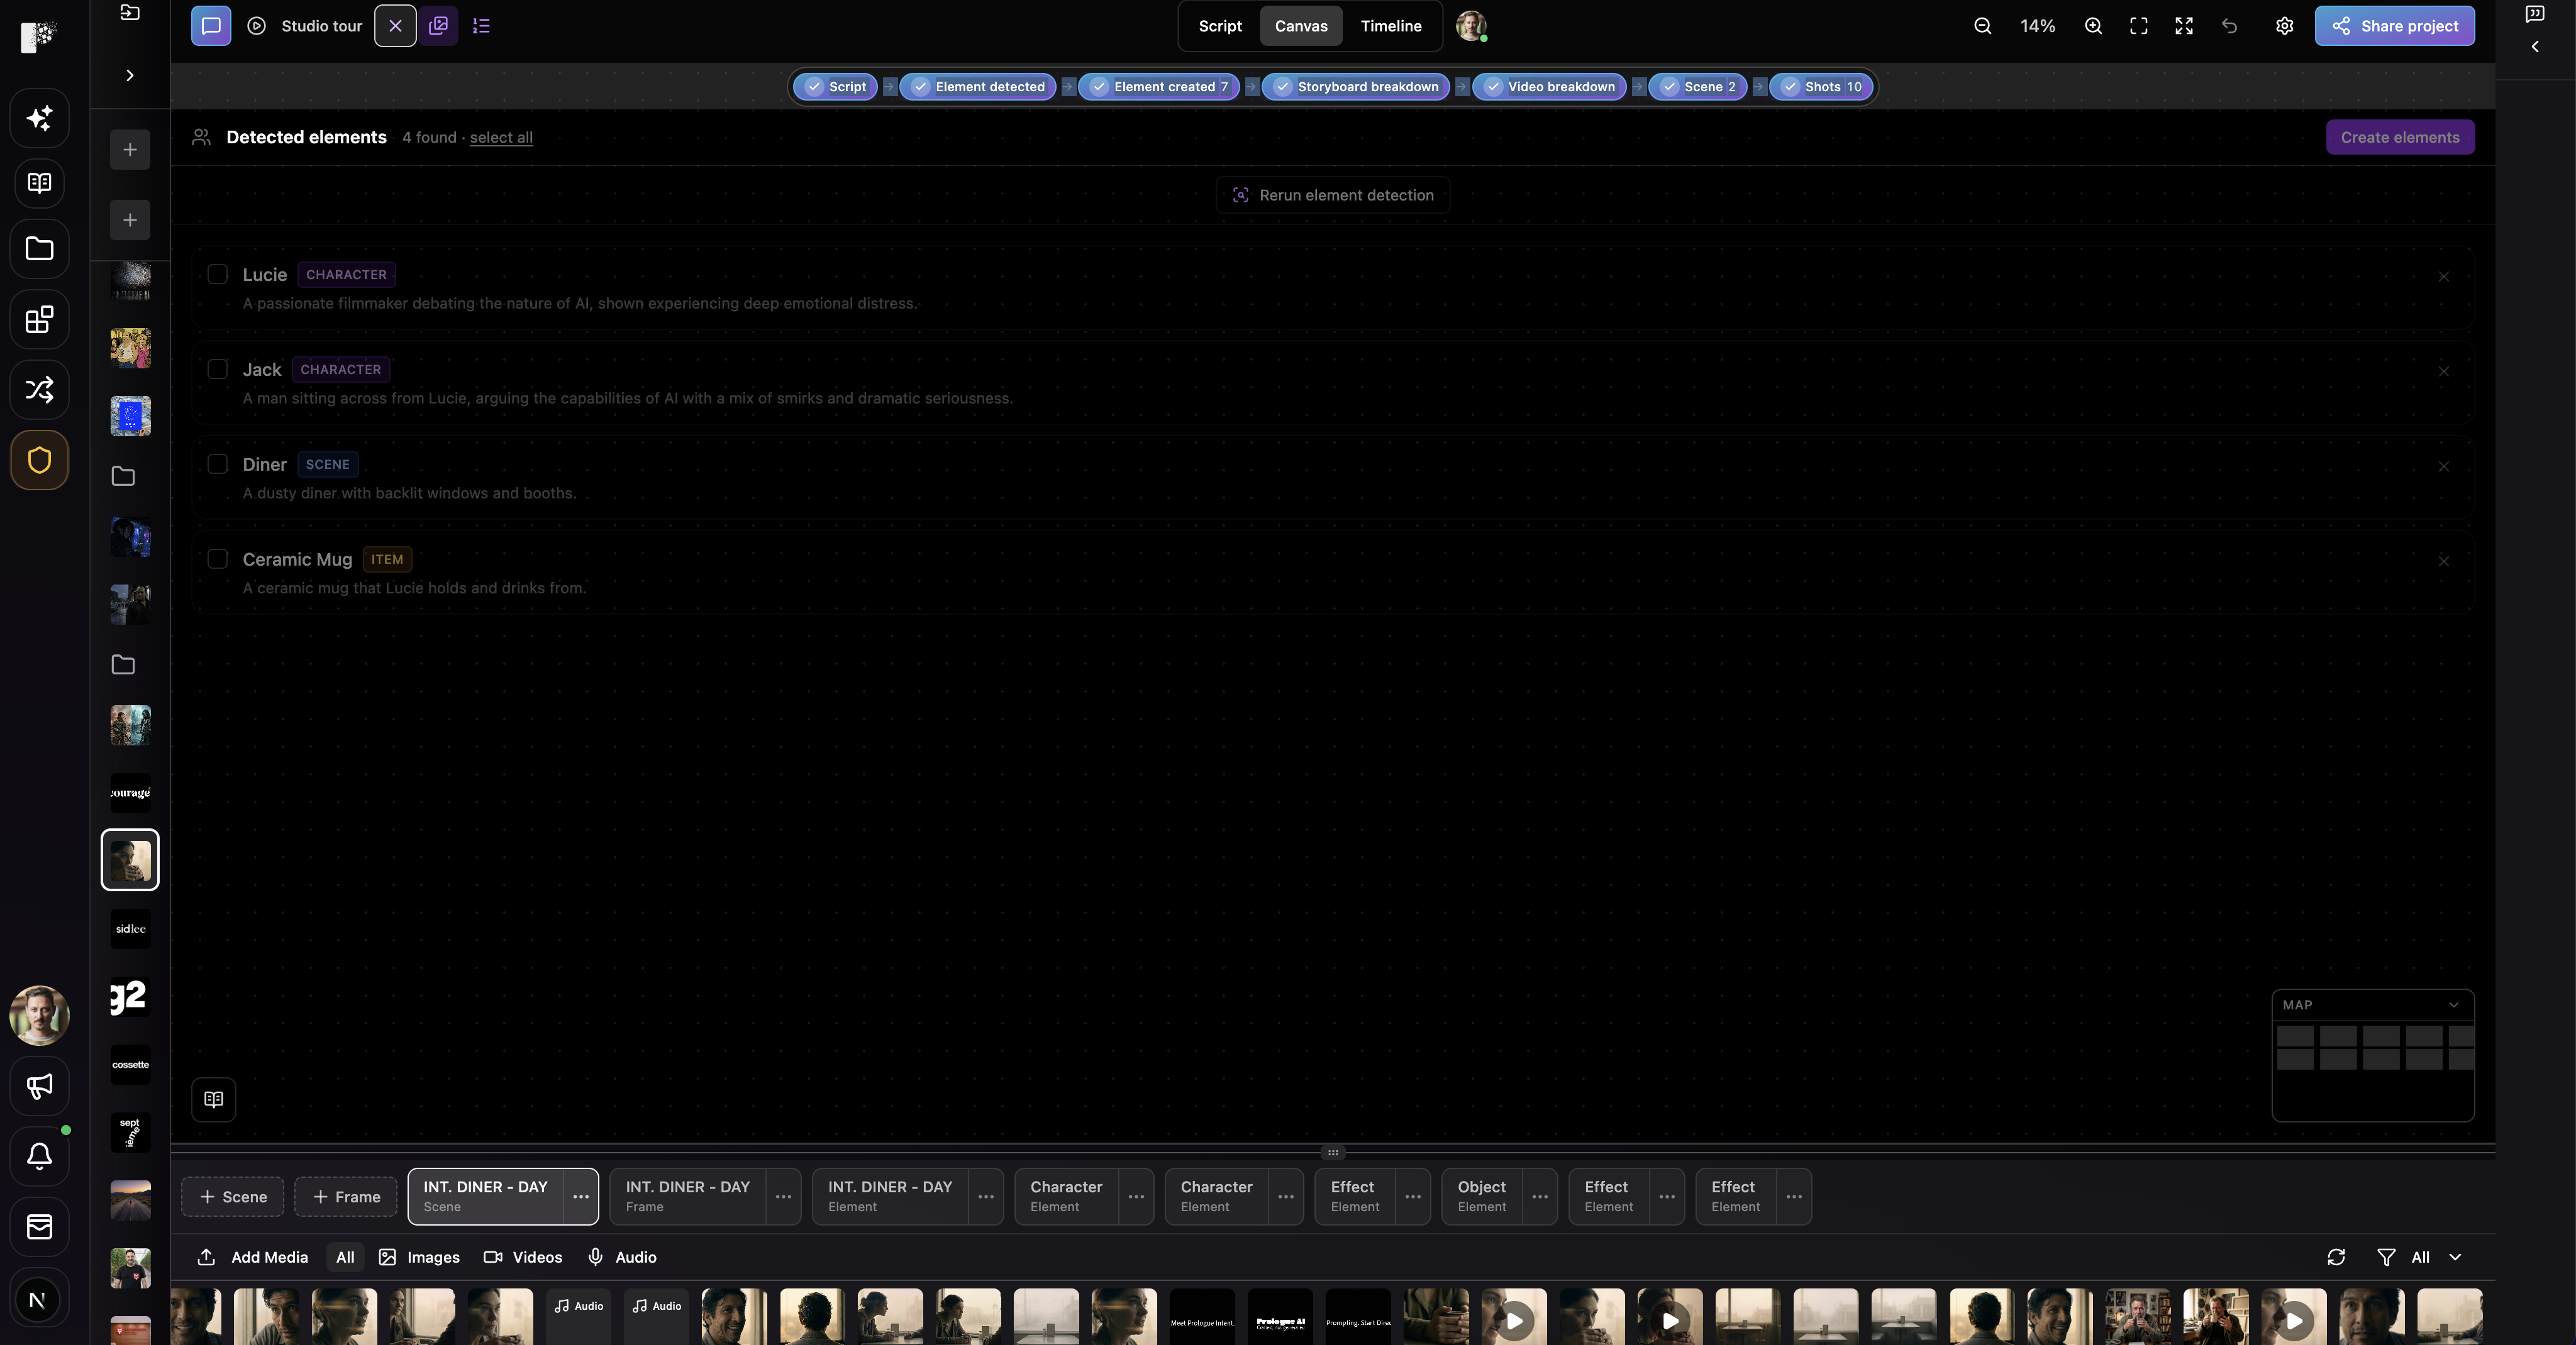2576x1345 pixels.
Task: Zoom out with the minus magnifier icon
Action: click(1982, 26)
